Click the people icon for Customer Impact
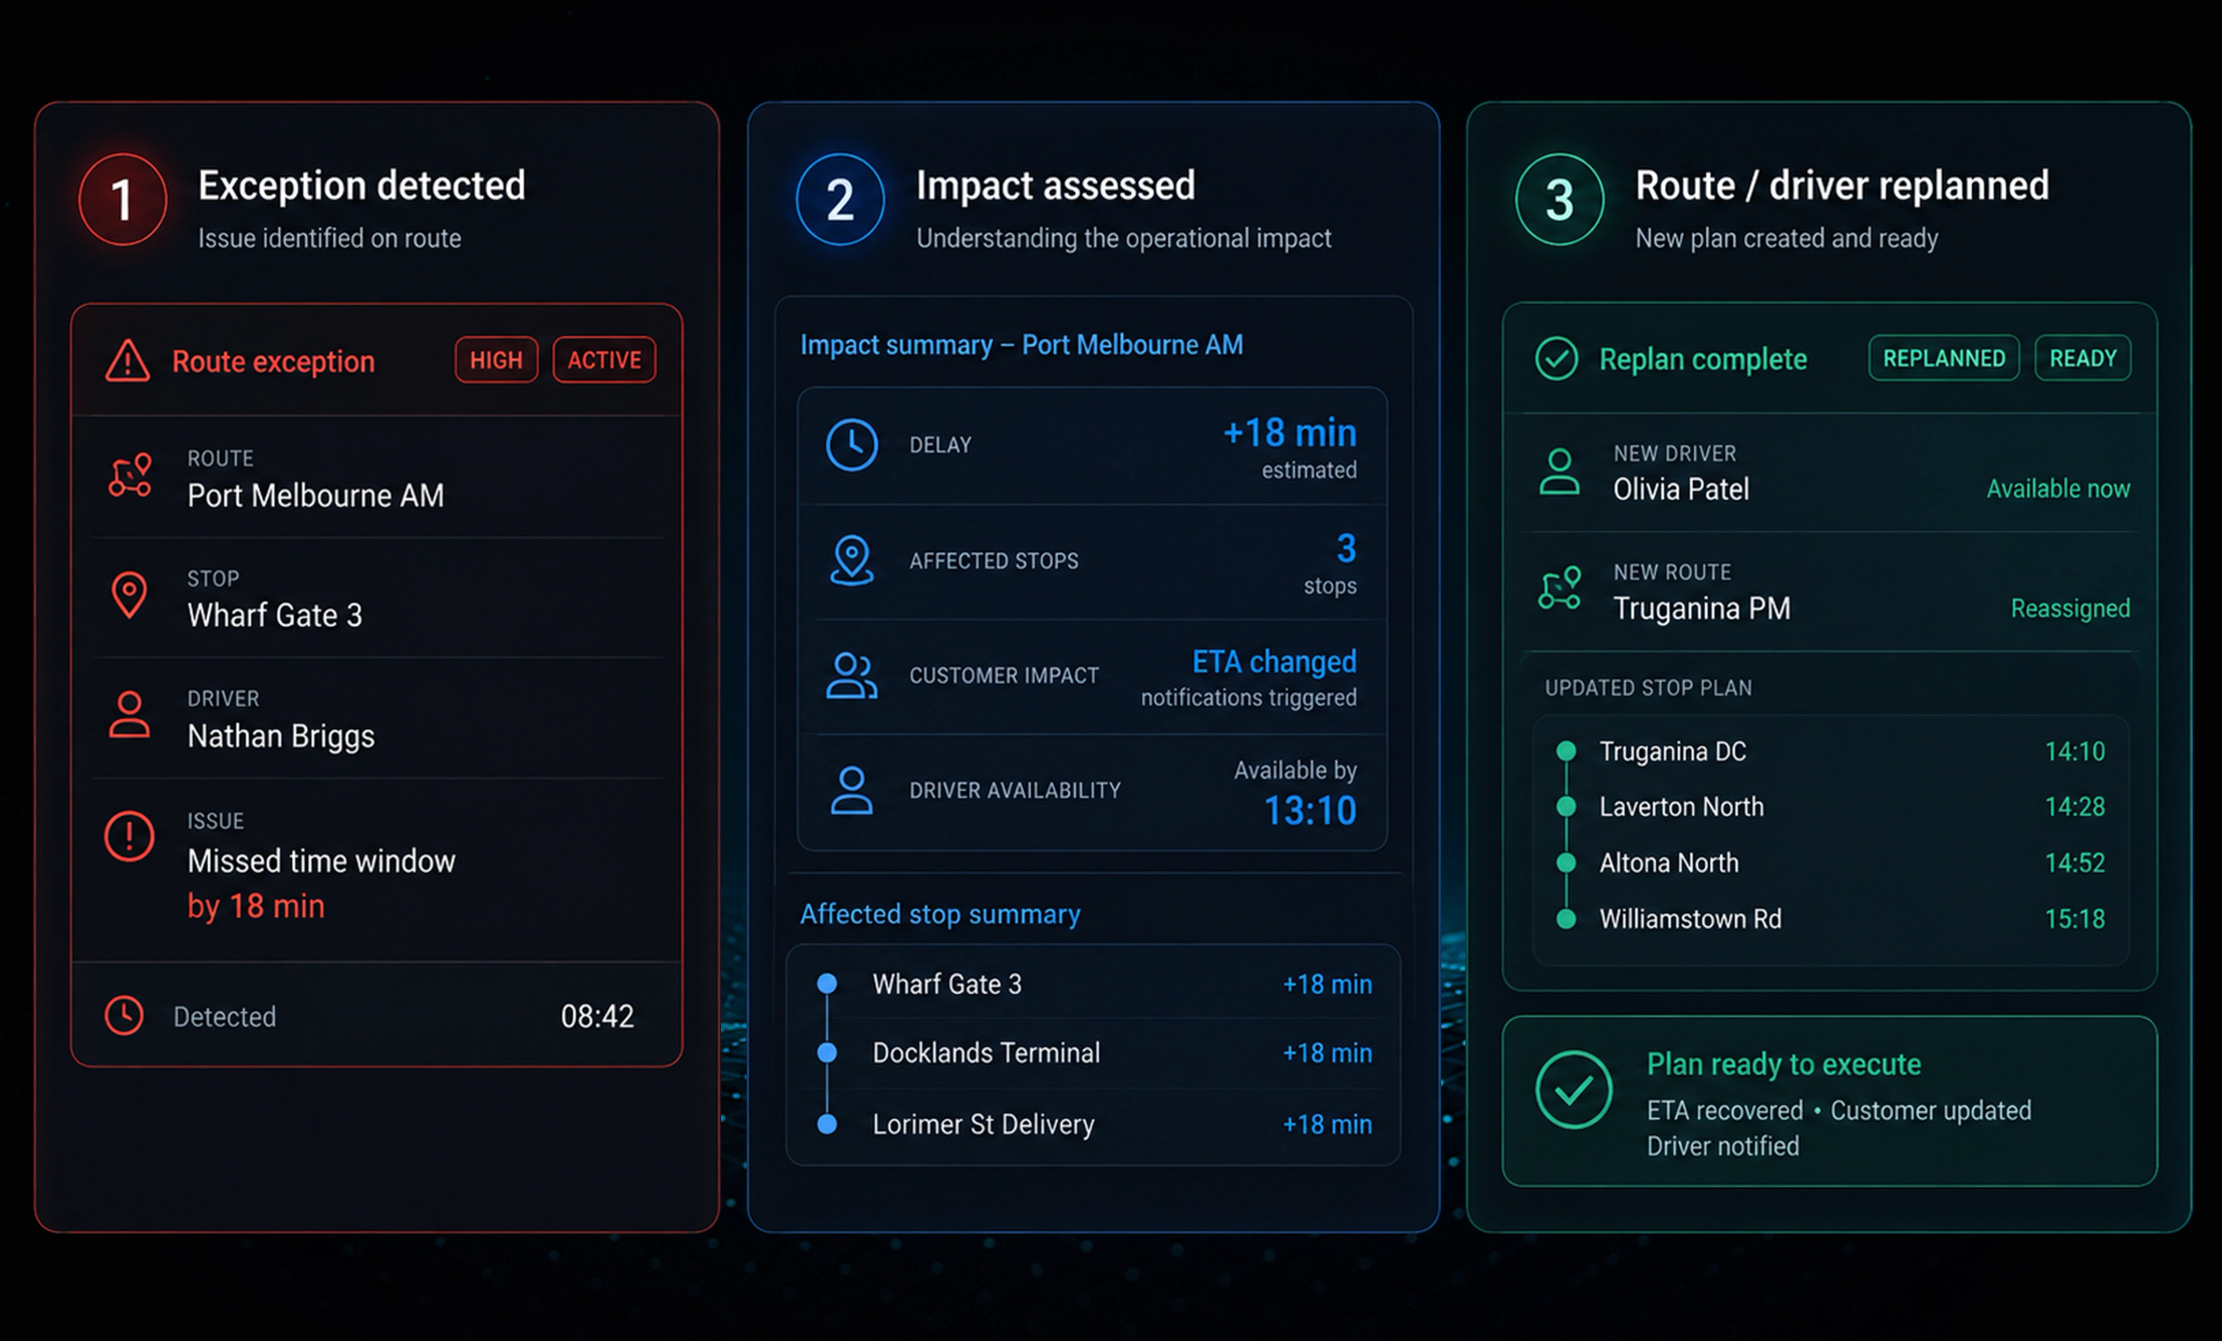The image size is (2222, 1341). [x=851, y=676]
